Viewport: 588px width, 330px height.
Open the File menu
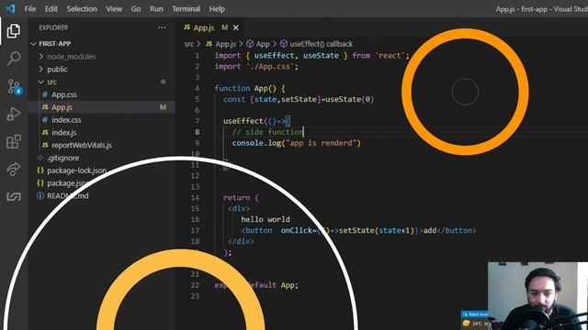click(30, 8)
